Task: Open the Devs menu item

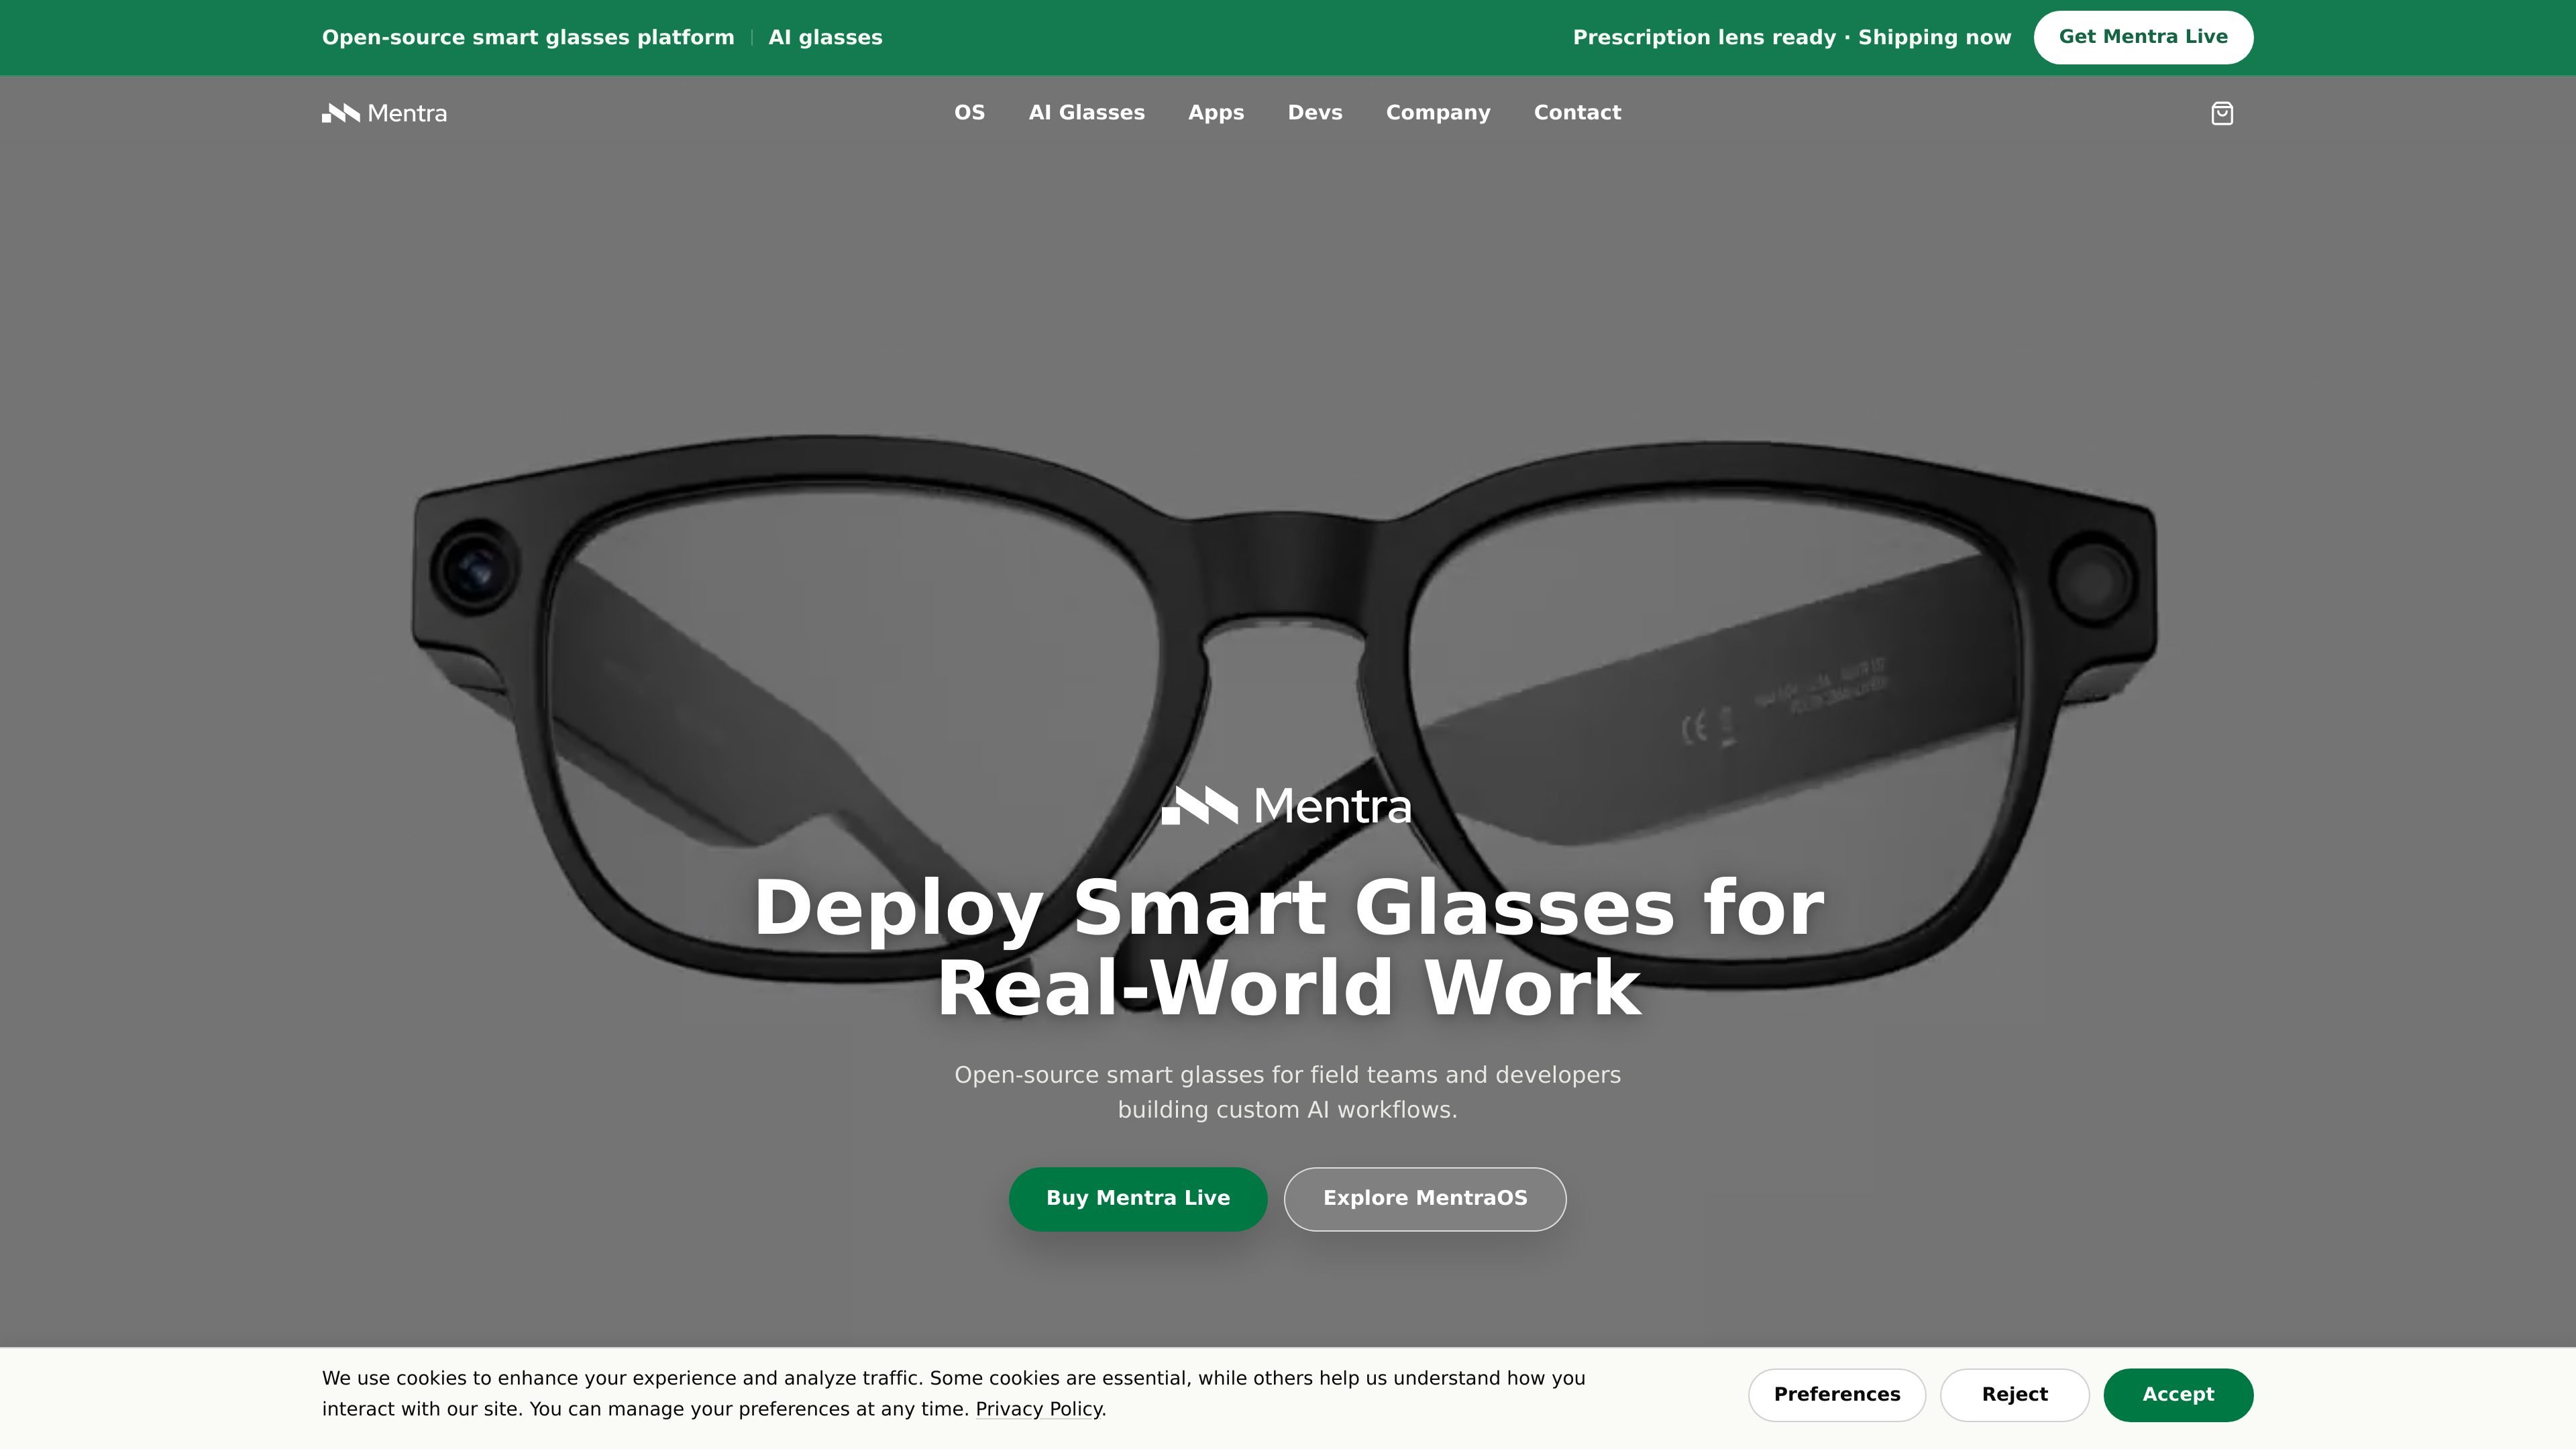Action: point(1315,113)
